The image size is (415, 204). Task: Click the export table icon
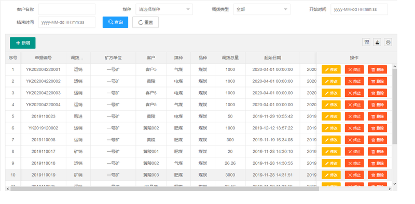[377, 42]
